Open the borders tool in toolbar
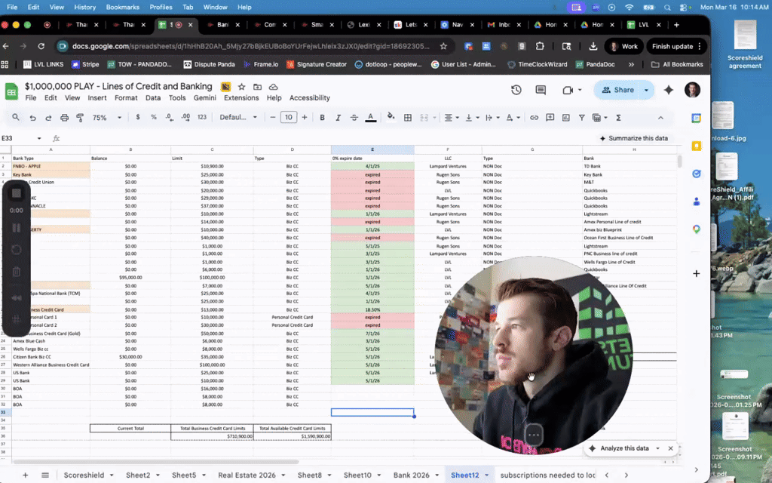The image size is (772, 483). coord(408,117)
